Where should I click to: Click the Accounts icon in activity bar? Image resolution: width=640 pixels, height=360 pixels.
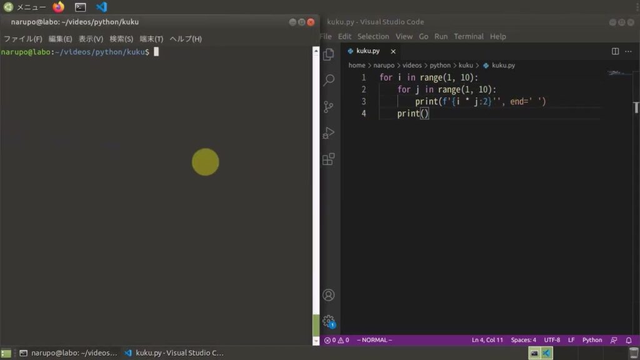point(328,295)
